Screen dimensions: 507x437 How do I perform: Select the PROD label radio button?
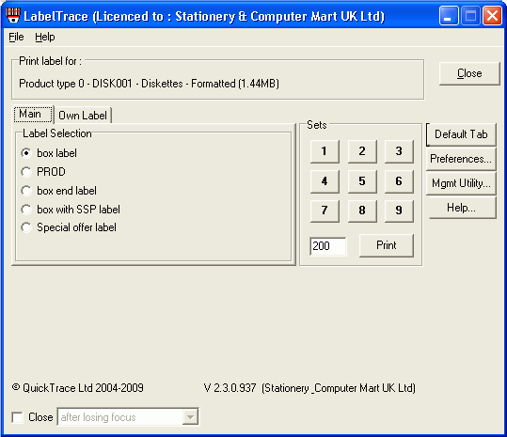click(x=26, y=172)
